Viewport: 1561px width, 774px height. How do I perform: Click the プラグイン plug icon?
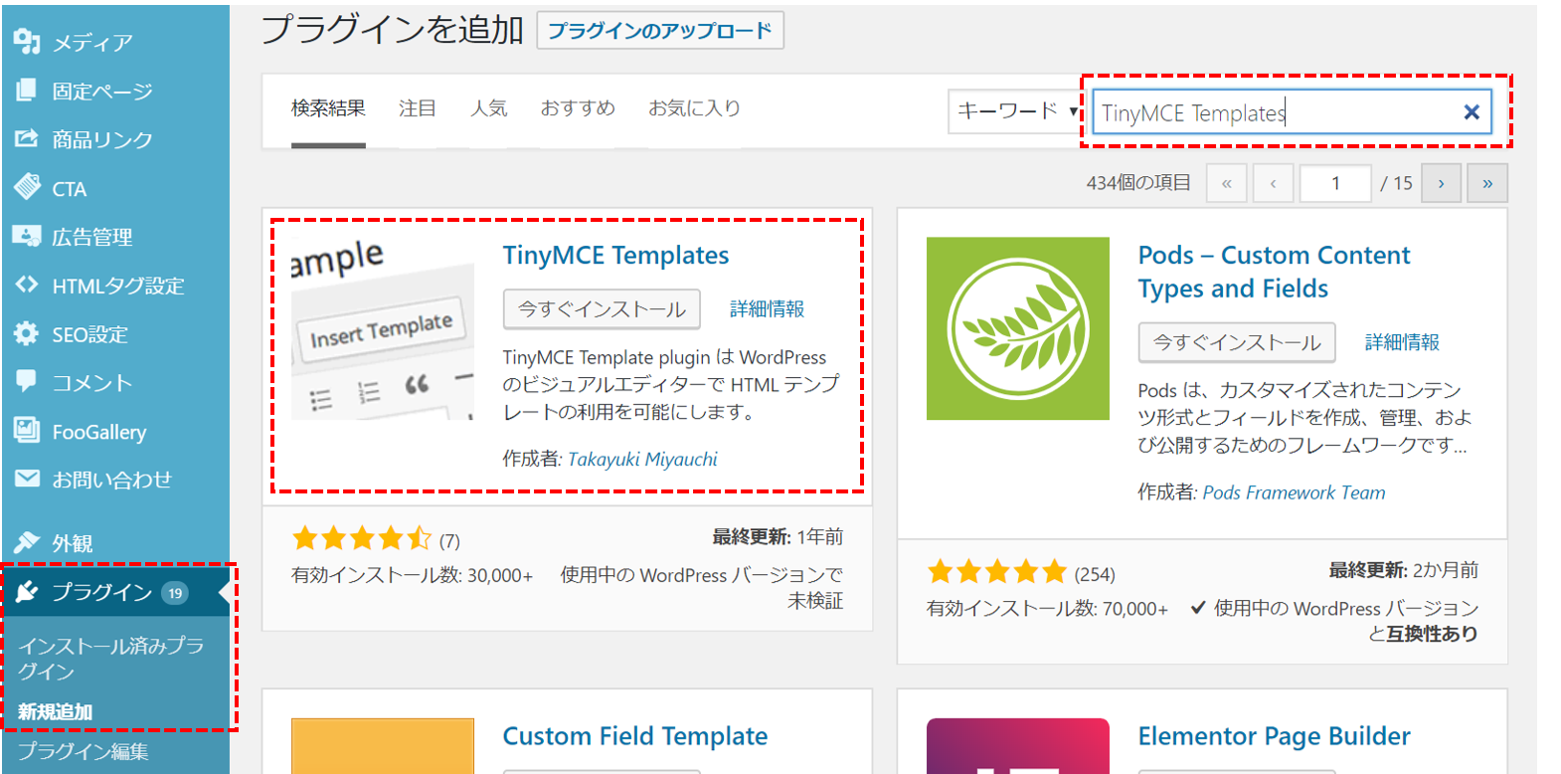click(27, 592)
